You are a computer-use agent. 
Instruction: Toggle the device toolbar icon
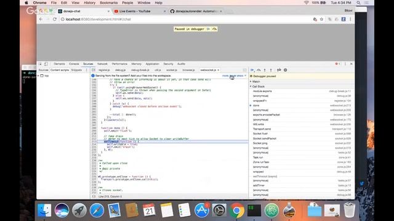(46, 64)
